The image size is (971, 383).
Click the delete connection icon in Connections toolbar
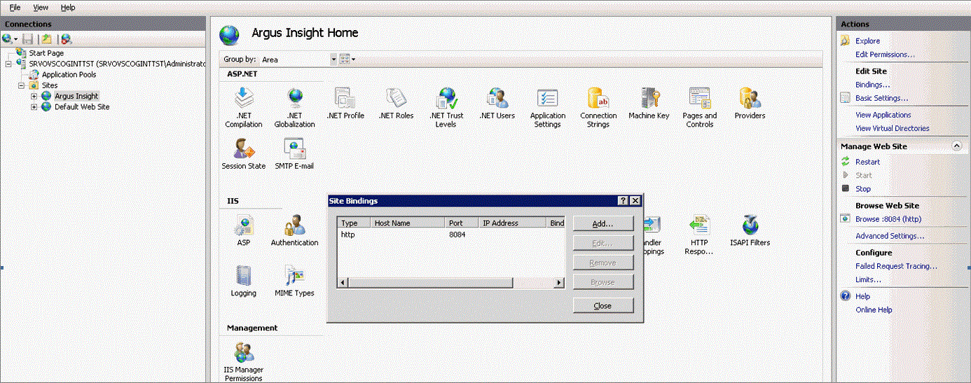[x=66, y=39]
